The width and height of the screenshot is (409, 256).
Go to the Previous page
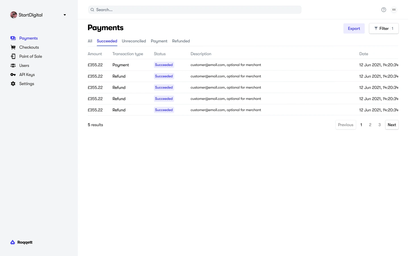point(346,125)
